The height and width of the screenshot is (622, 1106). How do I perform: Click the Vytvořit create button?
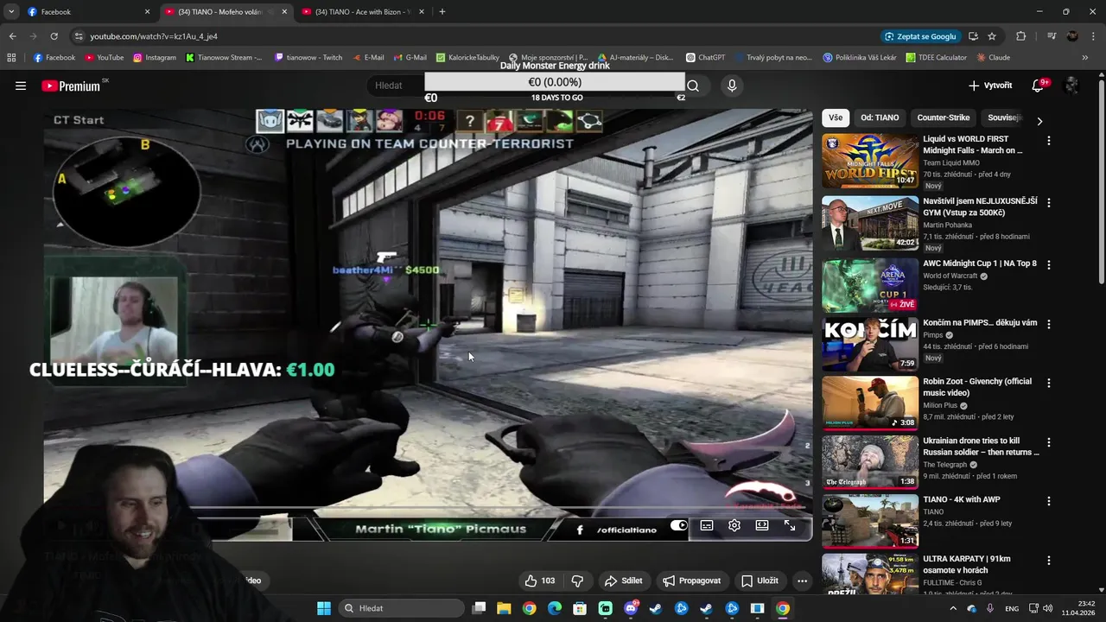(x=990, y=86)
